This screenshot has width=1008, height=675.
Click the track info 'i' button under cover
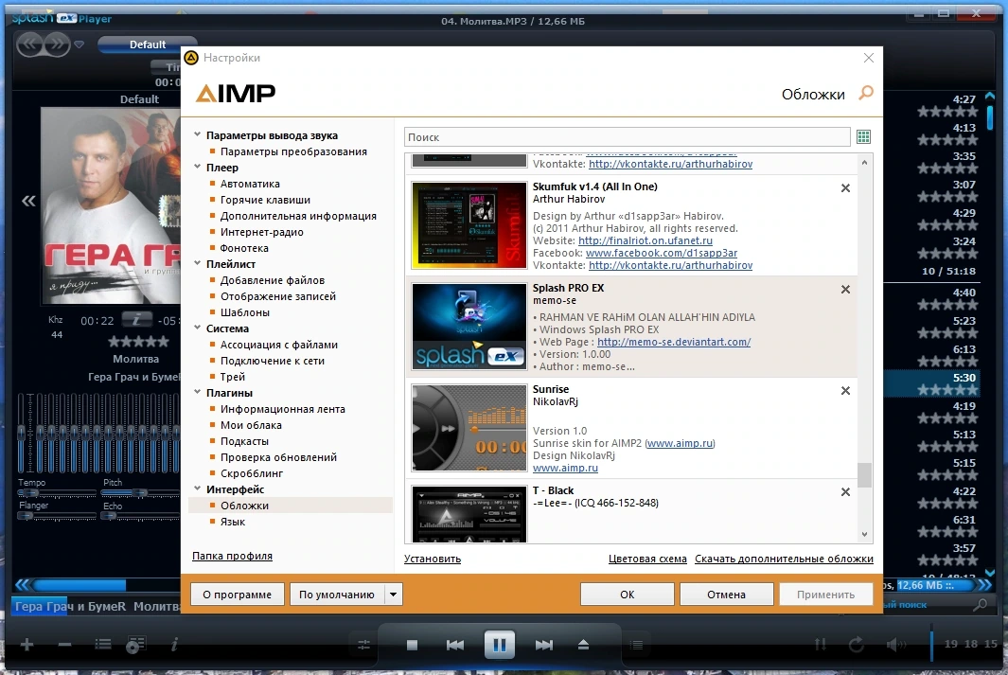tap(136, 319)
